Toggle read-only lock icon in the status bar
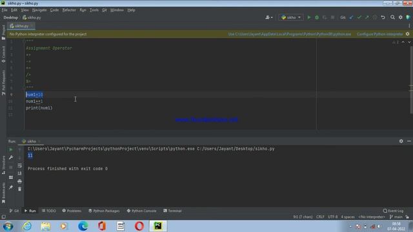Viewport: 413px width, 232px height. tap(407, 217)
